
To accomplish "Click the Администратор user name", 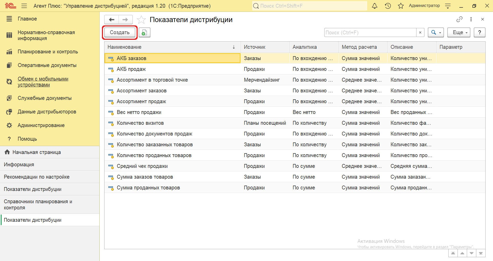I will pyautogui.click(x=424, y=6).
